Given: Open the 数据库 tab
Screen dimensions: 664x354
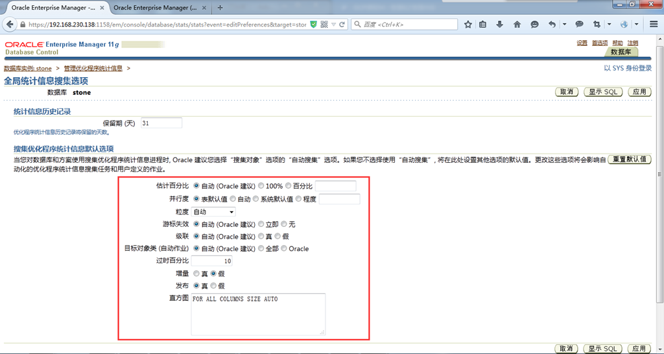Looking at the screenshot, I should click(x=621, y=52).
